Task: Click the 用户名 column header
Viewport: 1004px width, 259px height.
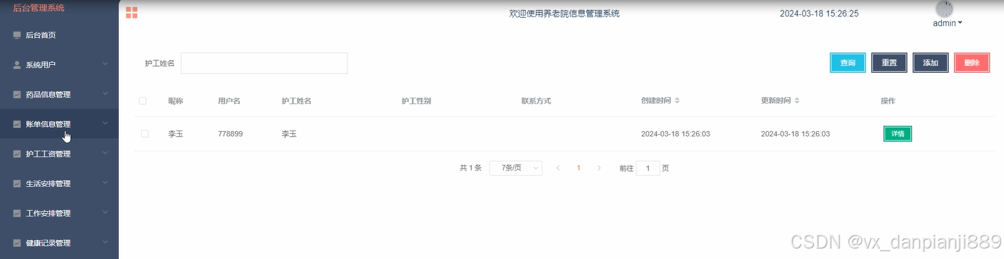Action: point(230,101)
